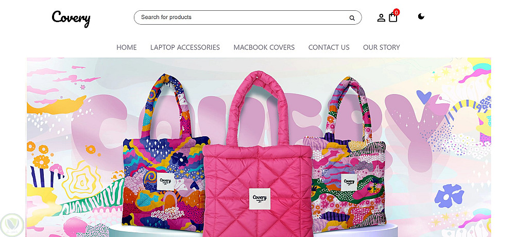
Task: Click the Covery label on pink bag
Action: [x=260, y=198]
